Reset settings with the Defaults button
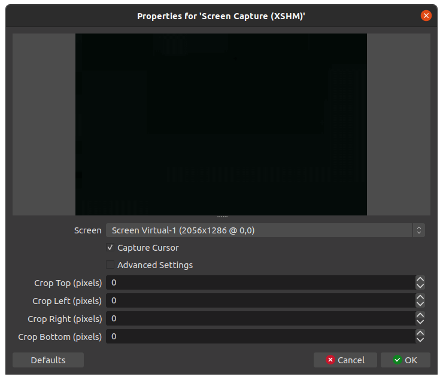443x380 pixels. [48, 360]
